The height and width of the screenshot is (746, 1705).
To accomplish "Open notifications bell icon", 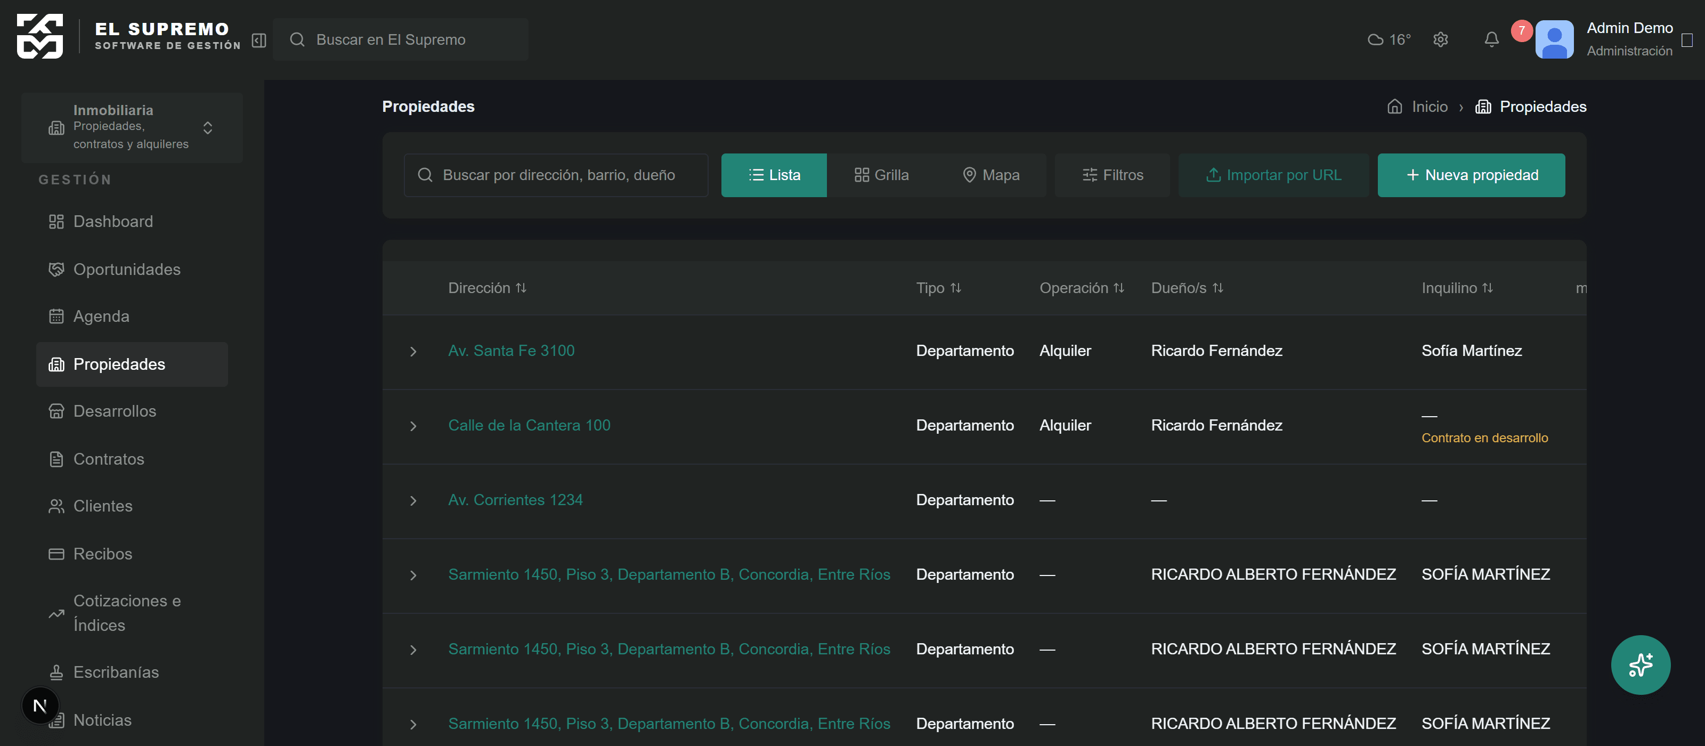I will [x=1491, y=40].
